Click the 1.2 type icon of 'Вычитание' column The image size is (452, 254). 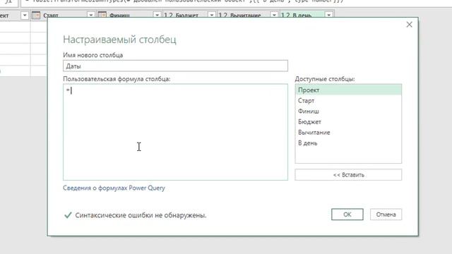223,15
